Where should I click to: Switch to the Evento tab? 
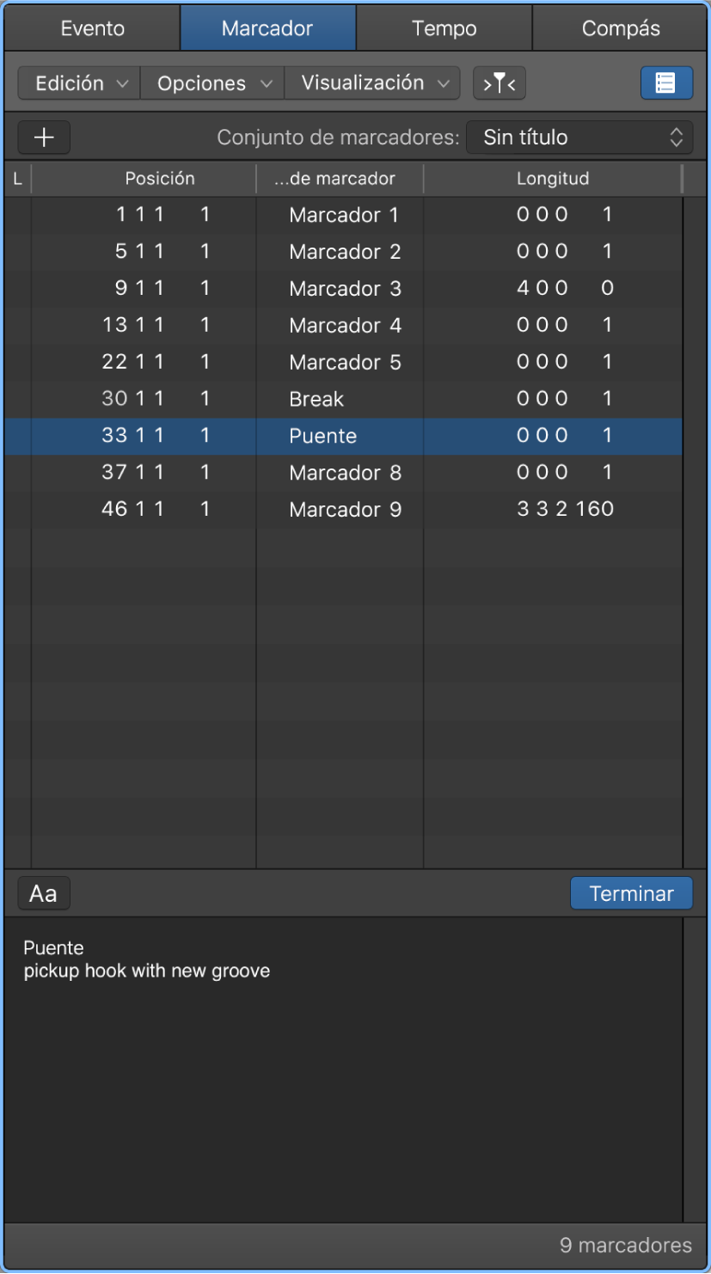point(93,28)
